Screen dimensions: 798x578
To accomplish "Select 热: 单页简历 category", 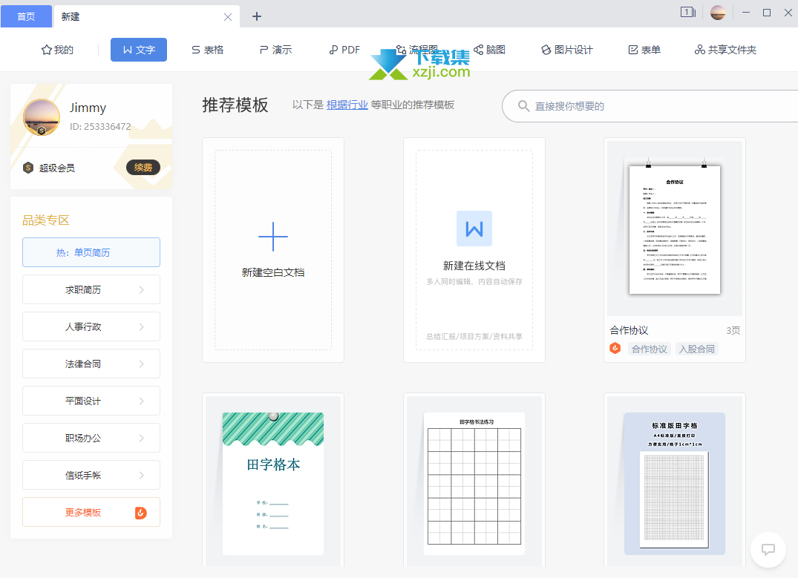I will click(x=91, y=252).
